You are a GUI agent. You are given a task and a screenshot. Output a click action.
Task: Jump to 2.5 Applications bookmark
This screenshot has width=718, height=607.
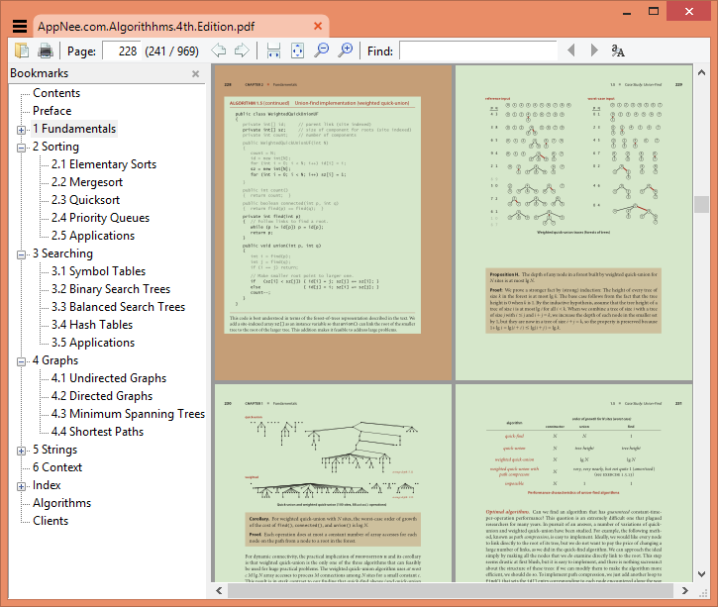click(93, 236)
